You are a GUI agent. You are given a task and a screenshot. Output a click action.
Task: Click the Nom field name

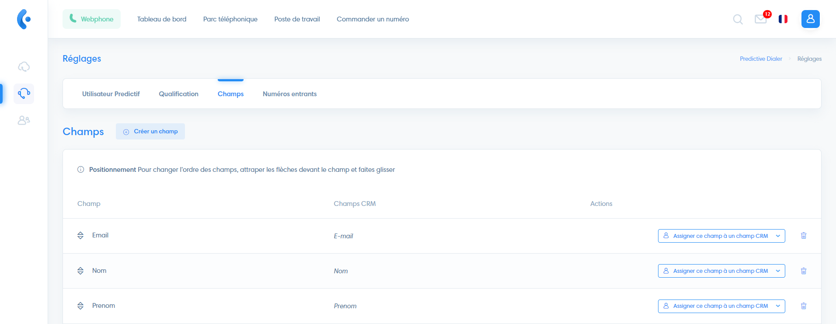[x=99, y=271]
